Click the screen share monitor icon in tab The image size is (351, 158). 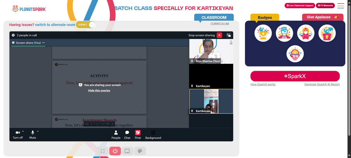tap(13, 43)
